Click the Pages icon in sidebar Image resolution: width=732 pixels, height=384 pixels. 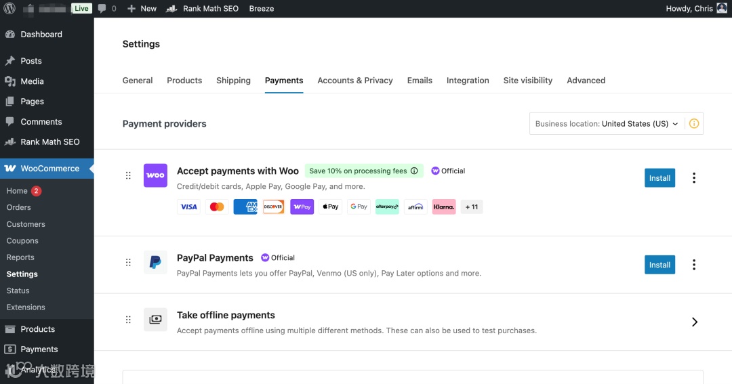tap(9, 102)
